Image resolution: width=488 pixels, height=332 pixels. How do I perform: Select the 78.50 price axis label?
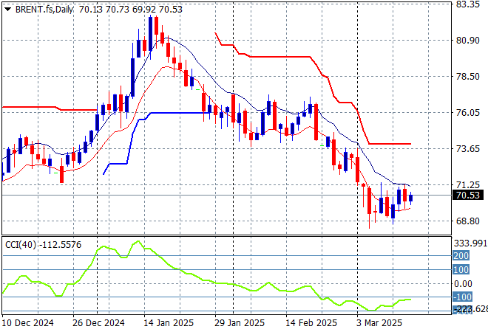pyautogui.click(x=467, y=77)
